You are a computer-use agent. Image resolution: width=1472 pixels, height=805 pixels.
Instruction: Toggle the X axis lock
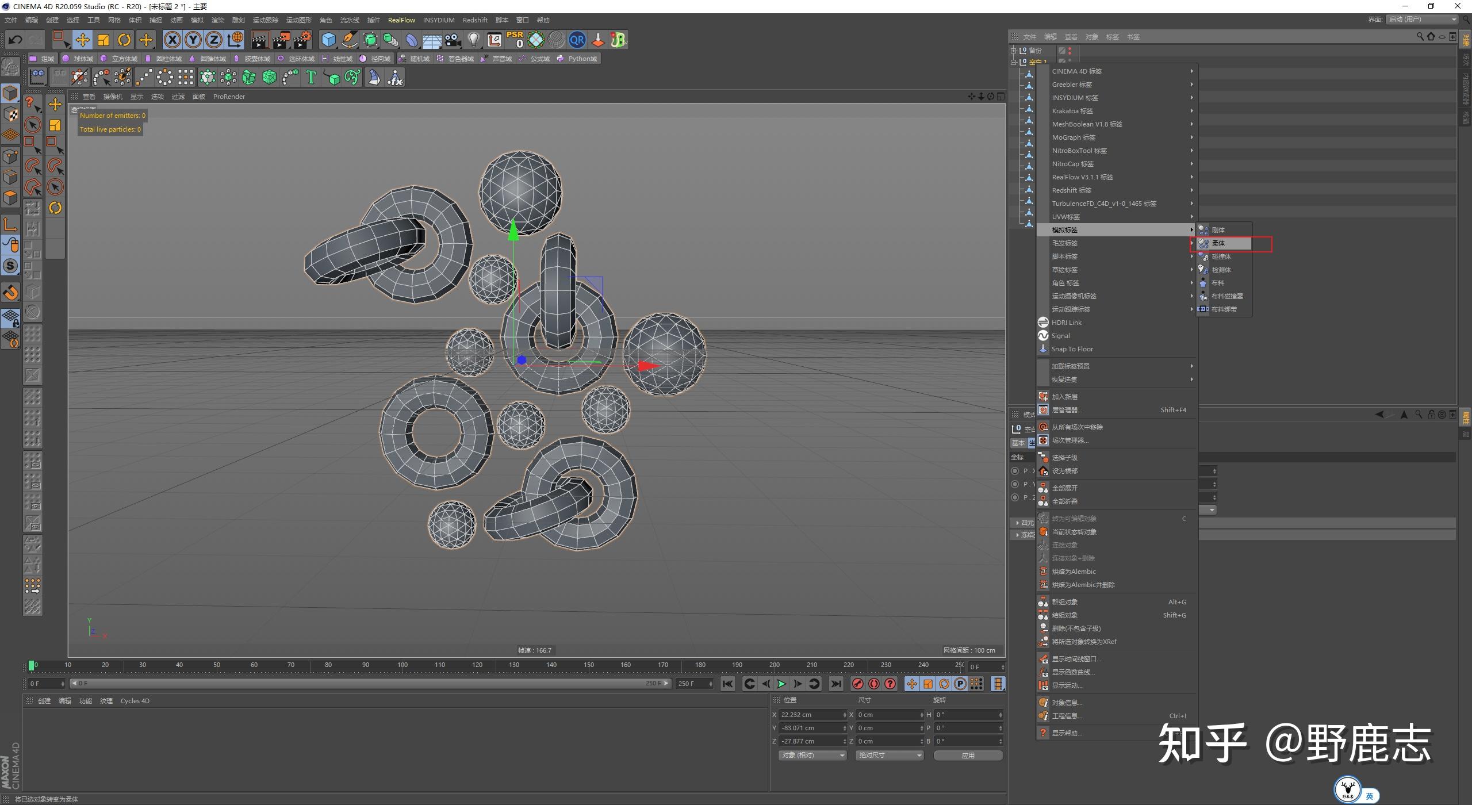click(x=172, y=40)
